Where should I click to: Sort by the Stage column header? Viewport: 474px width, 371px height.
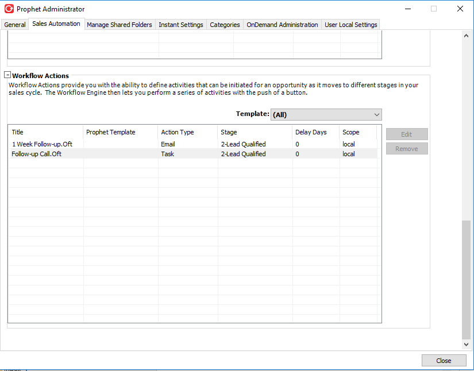click(255, 132)
